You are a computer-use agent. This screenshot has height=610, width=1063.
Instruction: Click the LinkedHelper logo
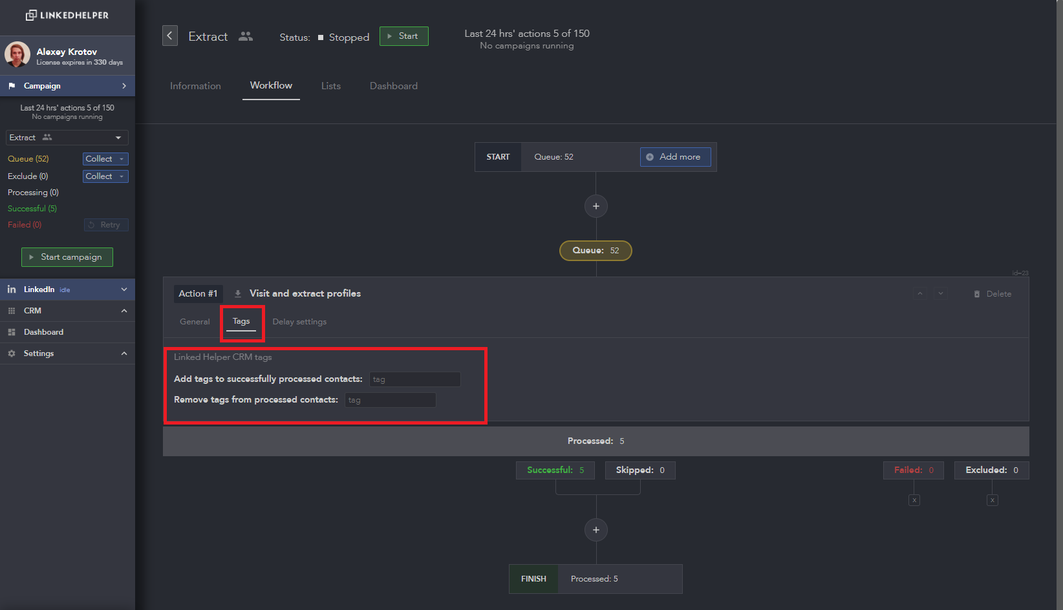click(67, 15)
